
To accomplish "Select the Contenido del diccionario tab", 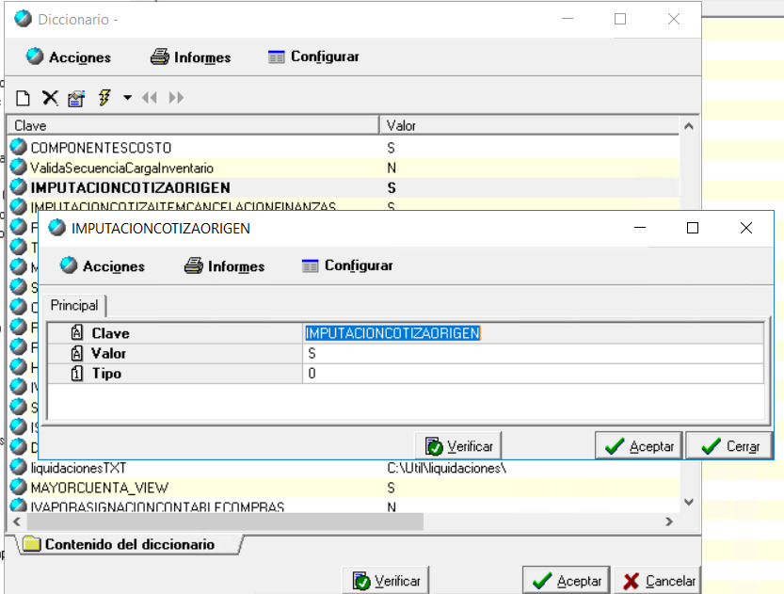I will (130, 544).
